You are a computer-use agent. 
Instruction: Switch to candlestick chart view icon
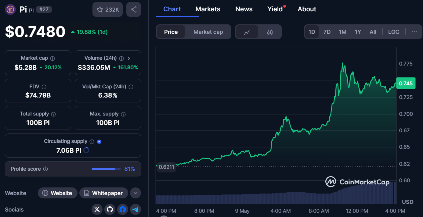coord(269,32)
